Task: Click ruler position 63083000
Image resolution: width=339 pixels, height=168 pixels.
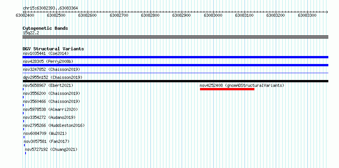Action: point(213,15)
